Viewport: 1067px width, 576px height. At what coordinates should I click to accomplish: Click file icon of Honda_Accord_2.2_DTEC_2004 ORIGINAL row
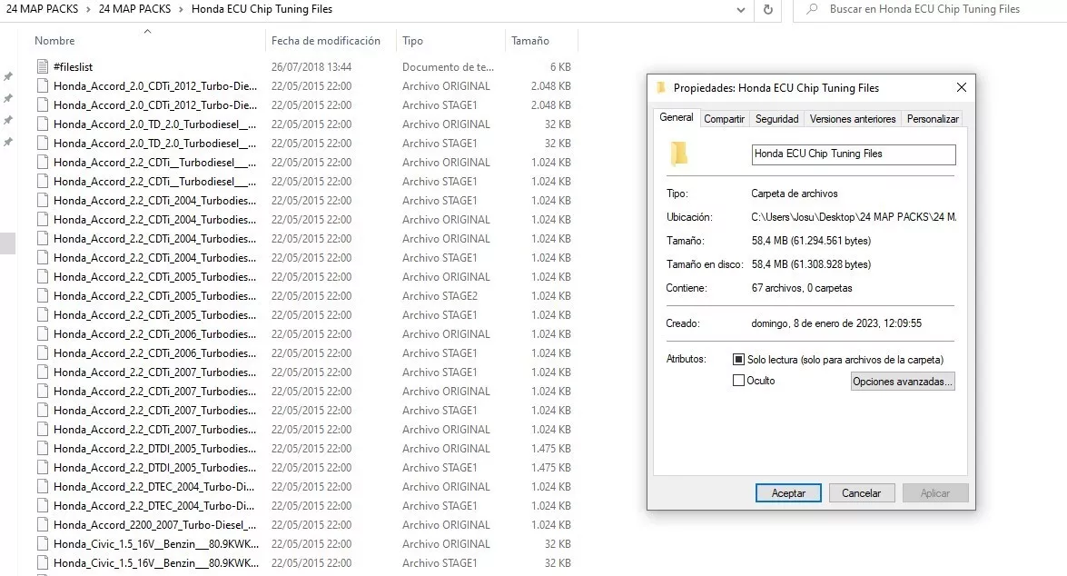tap(42, 486)
